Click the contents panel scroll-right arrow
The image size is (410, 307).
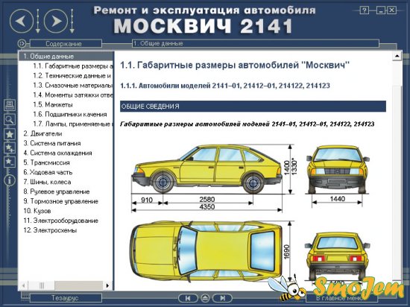(x=108, y=285)
